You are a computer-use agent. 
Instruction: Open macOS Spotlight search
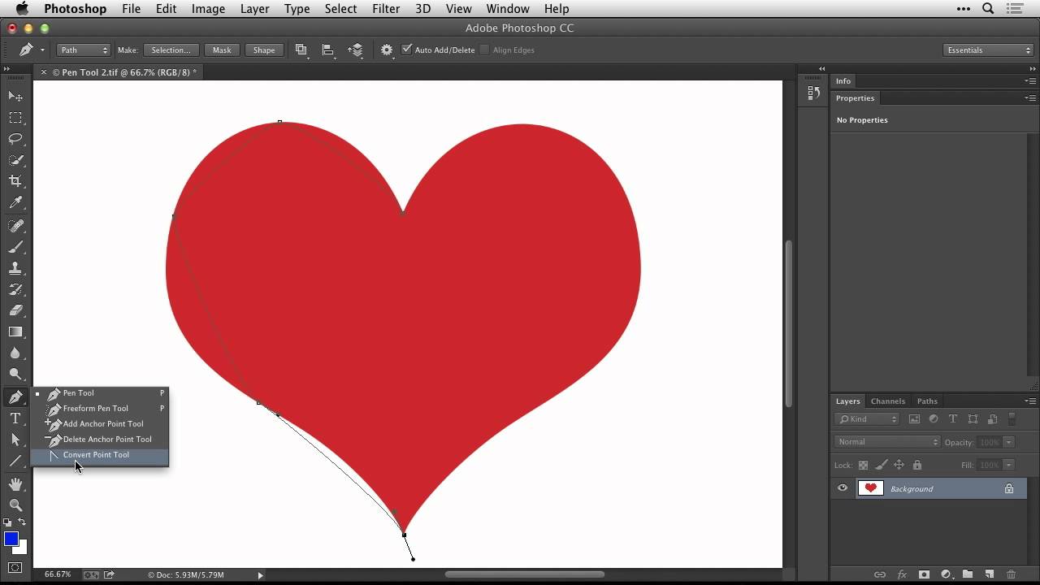989,9
